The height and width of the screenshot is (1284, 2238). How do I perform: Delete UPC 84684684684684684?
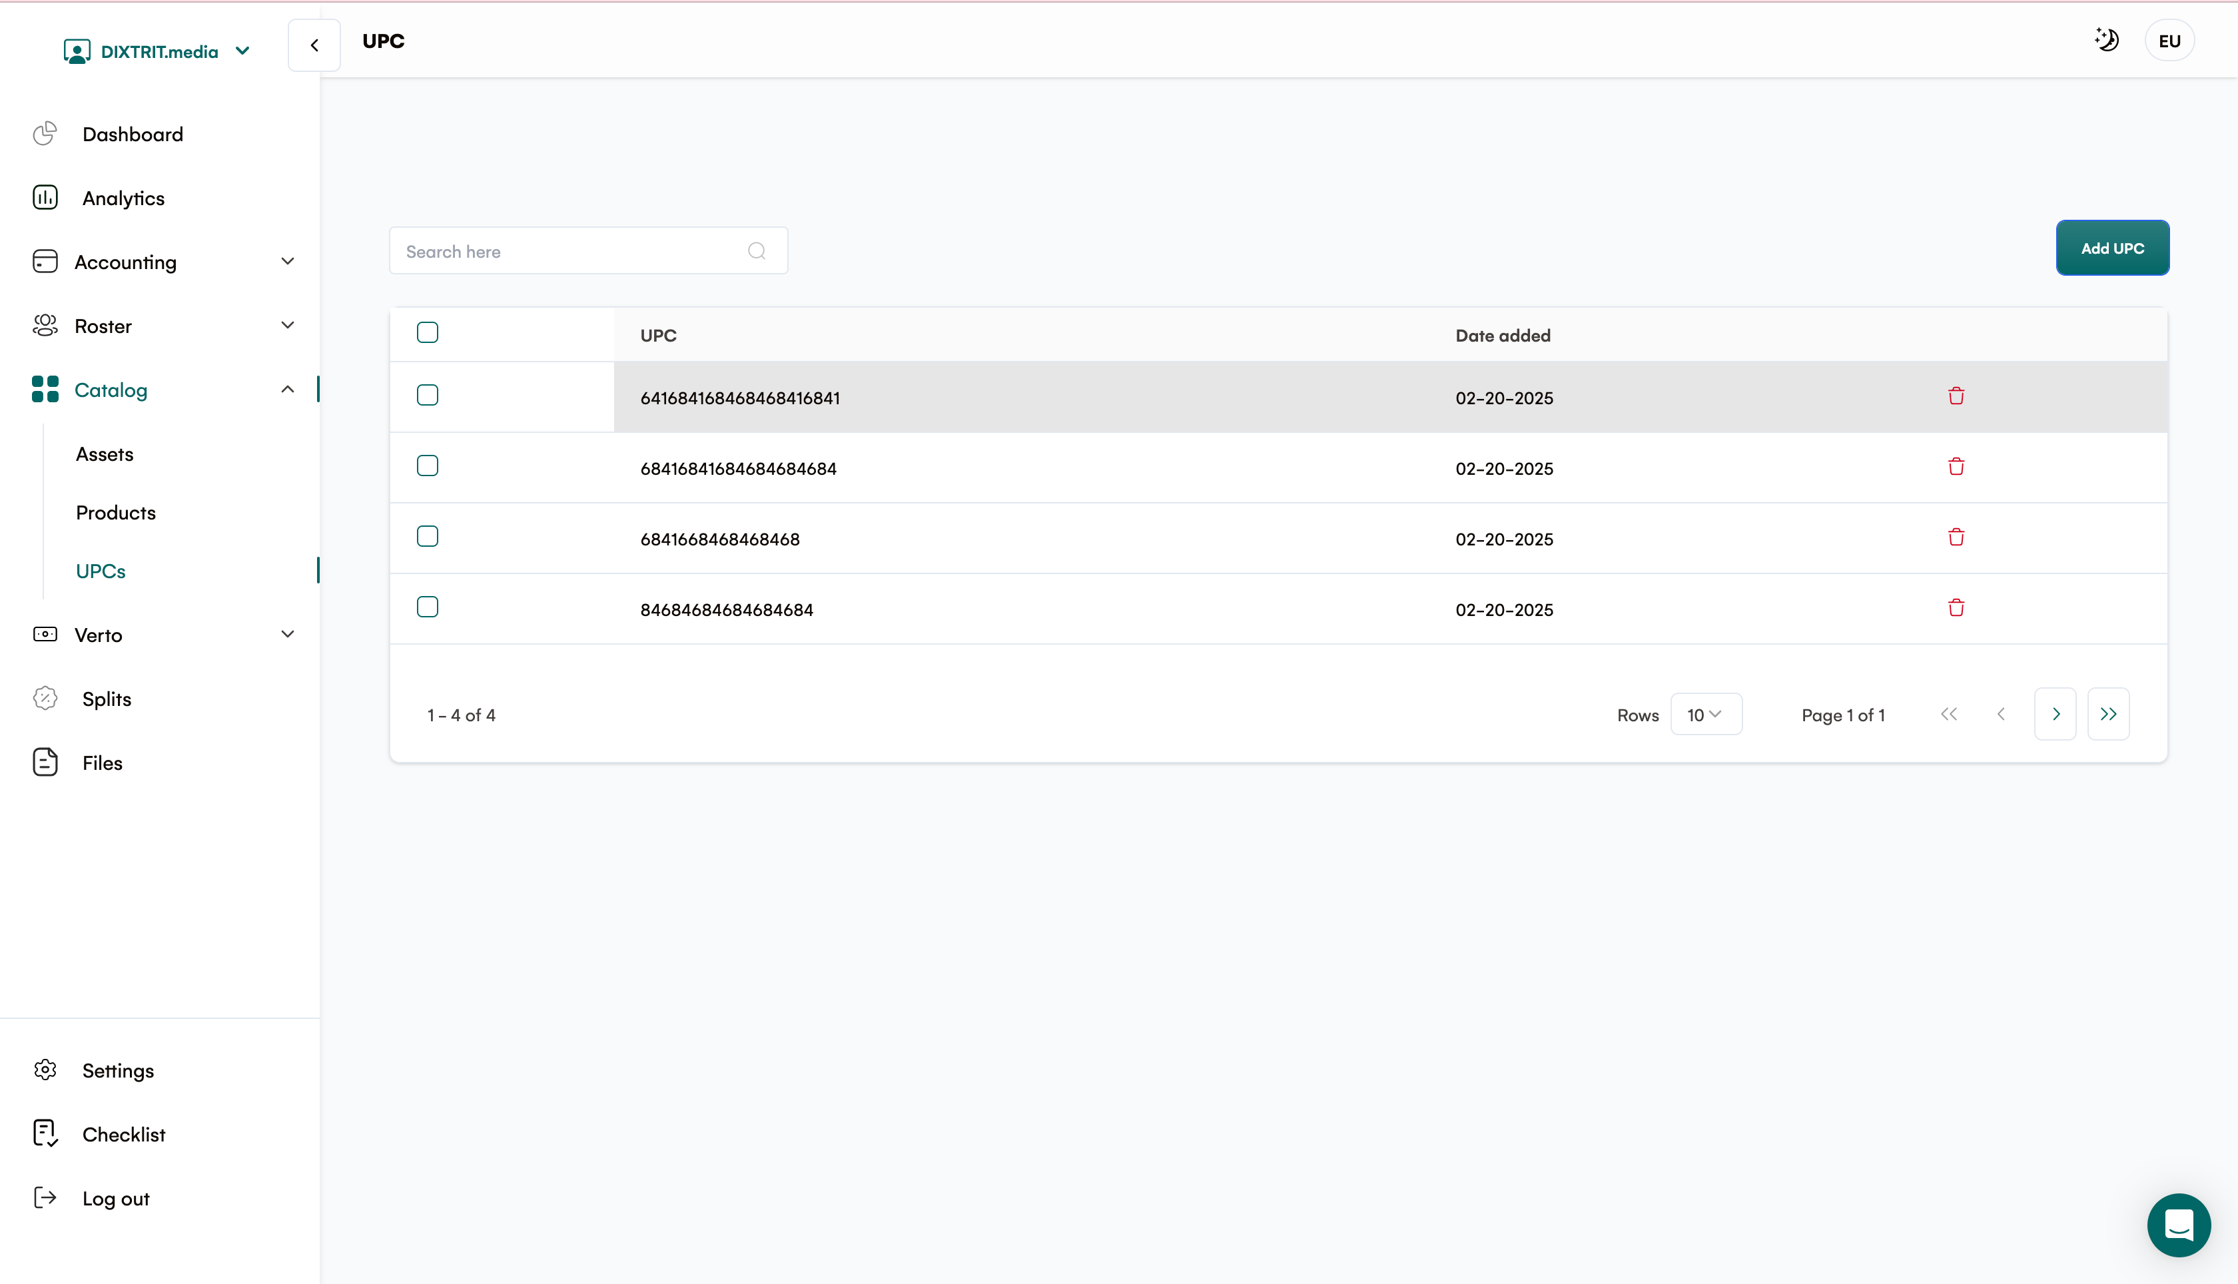tap(1956, 607)
